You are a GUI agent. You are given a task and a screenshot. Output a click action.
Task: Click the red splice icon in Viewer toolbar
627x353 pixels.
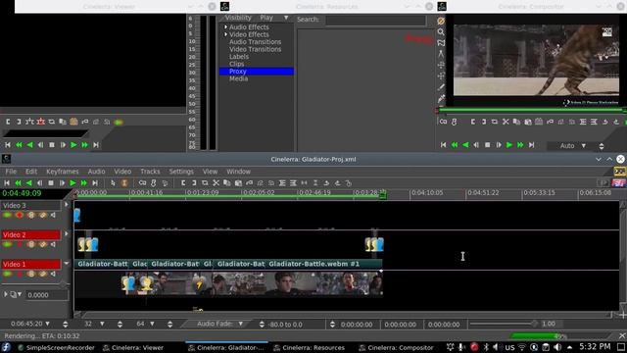coord(41,122)
